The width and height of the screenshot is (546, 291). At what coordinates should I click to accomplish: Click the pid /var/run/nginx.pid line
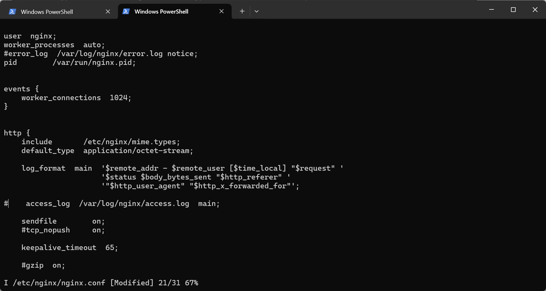pyautogui.click(x=69, y=62)
